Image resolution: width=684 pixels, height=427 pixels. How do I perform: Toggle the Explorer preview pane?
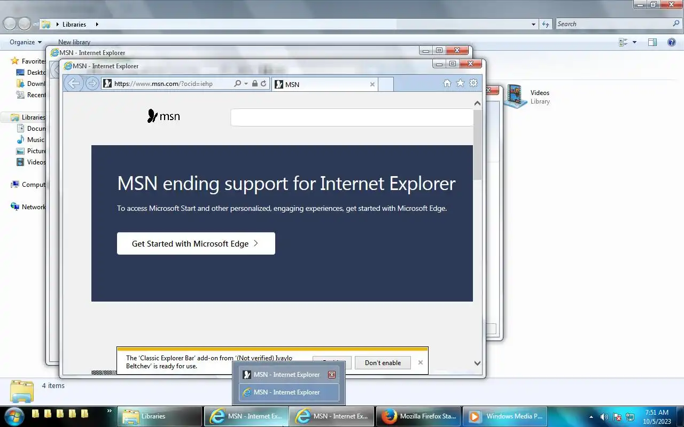tap(652, 42)
